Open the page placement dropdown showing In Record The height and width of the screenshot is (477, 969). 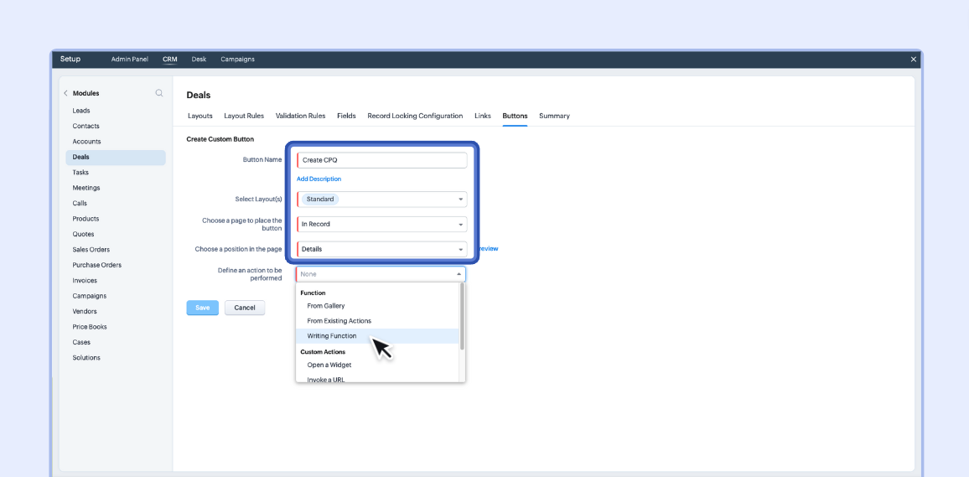[460, 225]
